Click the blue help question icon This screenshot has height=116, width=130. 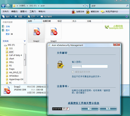127,16
